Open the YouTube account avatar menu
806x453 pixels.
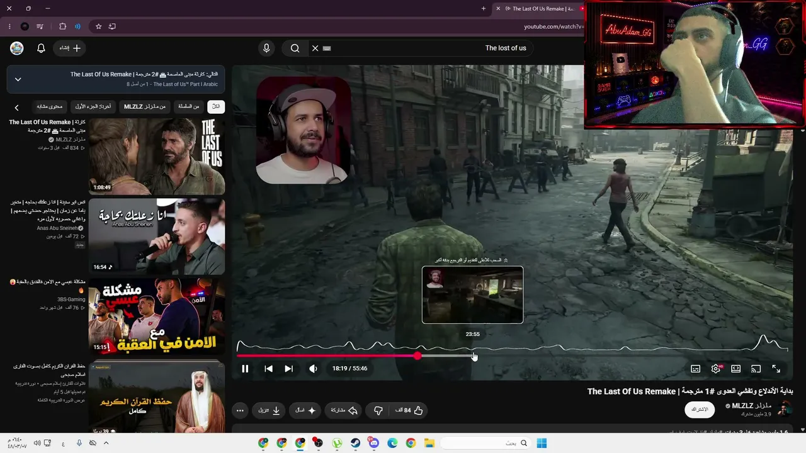click(x=17, y=48)
